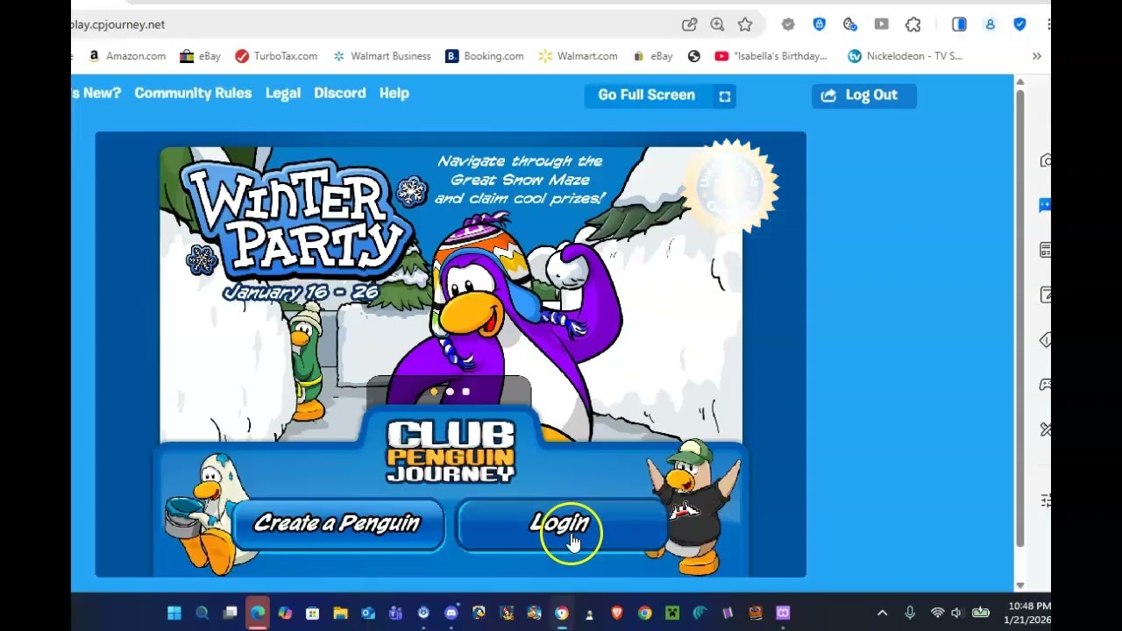Viewport: 1122px width, 631px height.
Task: Open the Discord menu link
Action: (x=340, y=93)
